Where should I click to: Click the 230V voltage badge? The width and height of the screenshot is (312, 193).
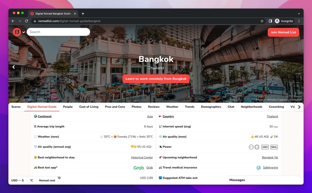tap(265, 147)
